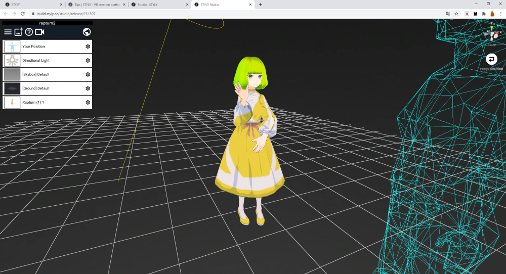
Task: Select the 'Your Position' list row
Action: (48, 47)
